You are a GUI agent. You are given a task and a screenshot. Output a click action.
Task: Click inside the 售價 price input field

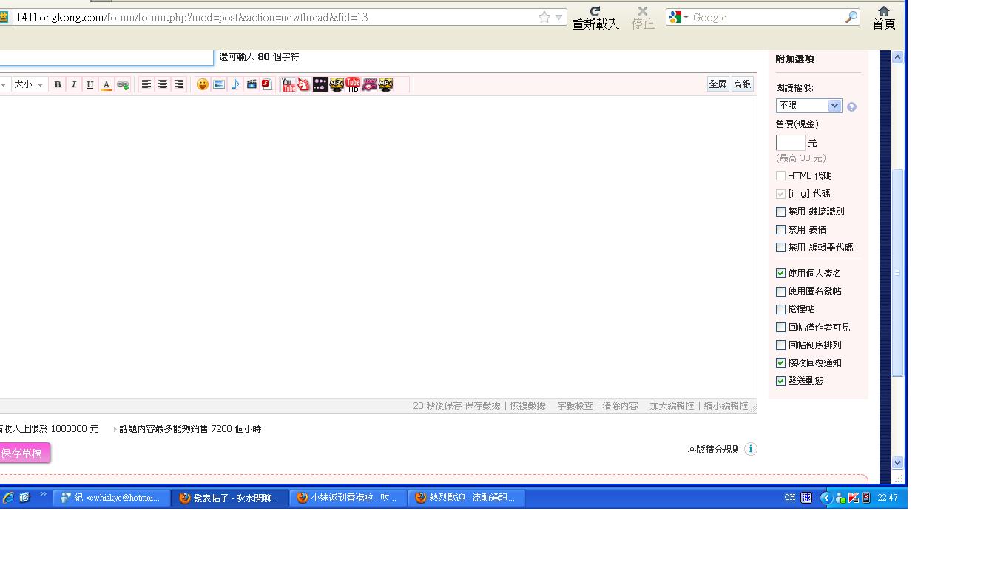point(790,143)
